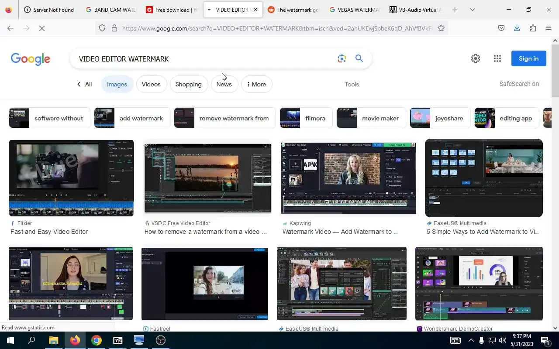This screenshot has height=349, width=559.
Task: Open the Fastreel result thumbnail
Action: [x=205, y=284]
